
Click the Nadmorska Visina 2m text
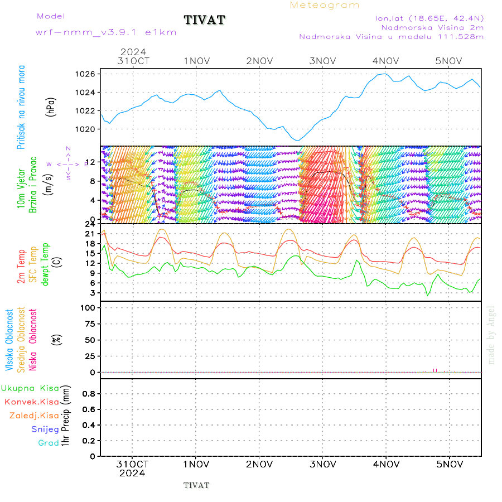[x=432, y=27]
